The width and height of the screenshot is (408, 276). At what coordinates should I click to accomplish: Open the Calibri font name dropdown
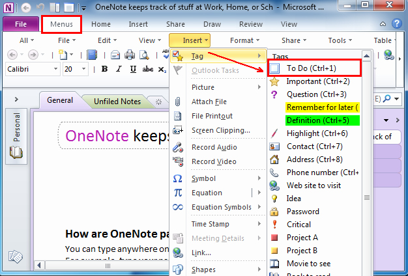point(55,69)
